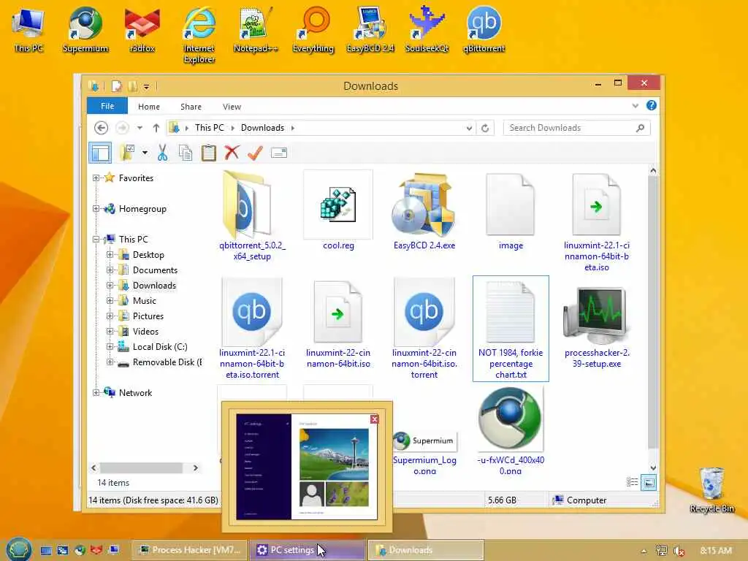
Task: Click the orange checkmark Properties icon
Action: [255, 153]
